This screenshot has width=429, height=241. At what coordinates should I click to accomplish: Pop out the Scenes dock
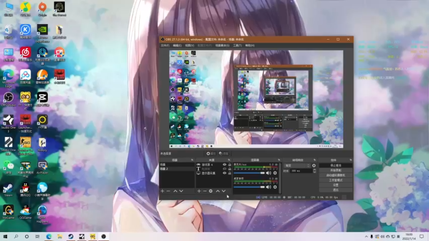point(192,160)
